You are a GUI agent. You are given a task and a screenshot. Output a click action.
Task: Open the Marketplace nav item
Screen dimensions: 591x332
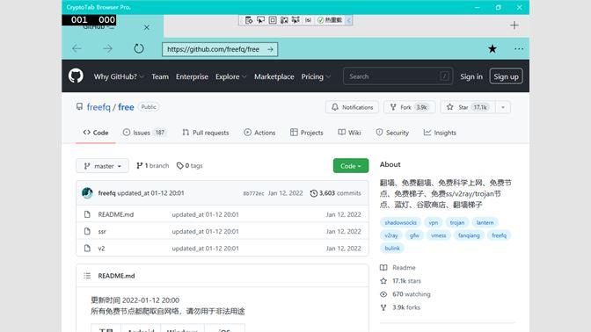274,76
